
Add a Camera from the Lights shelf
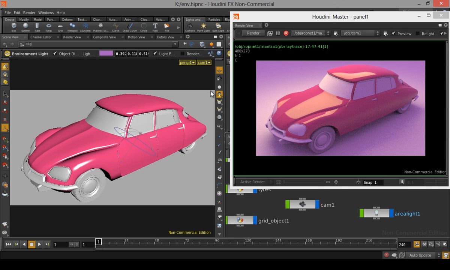(x=190, y=27)
